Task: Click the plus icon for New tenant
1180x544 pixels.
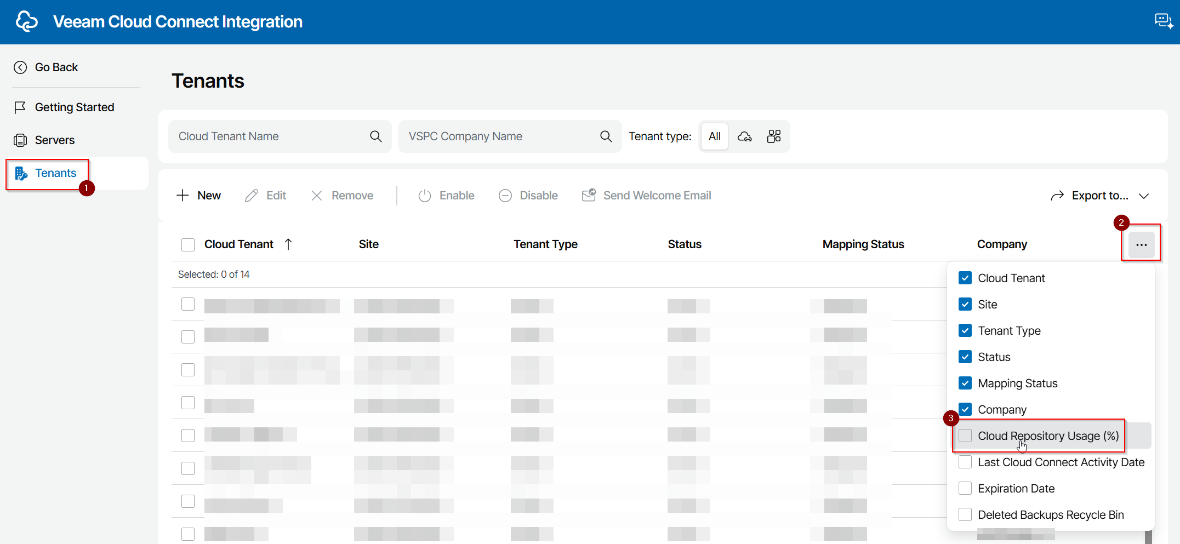Action: (183, 196)
